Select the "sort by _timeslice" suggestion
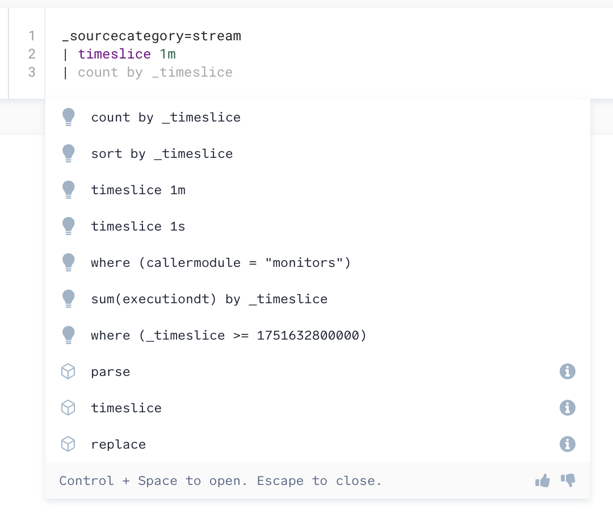Screen dimensions: 613x519 point(162,153)
